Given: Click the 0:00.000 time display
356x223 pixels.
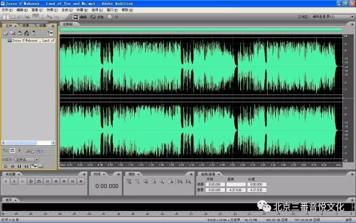Looking at the screenshot, I should (107, 186).
